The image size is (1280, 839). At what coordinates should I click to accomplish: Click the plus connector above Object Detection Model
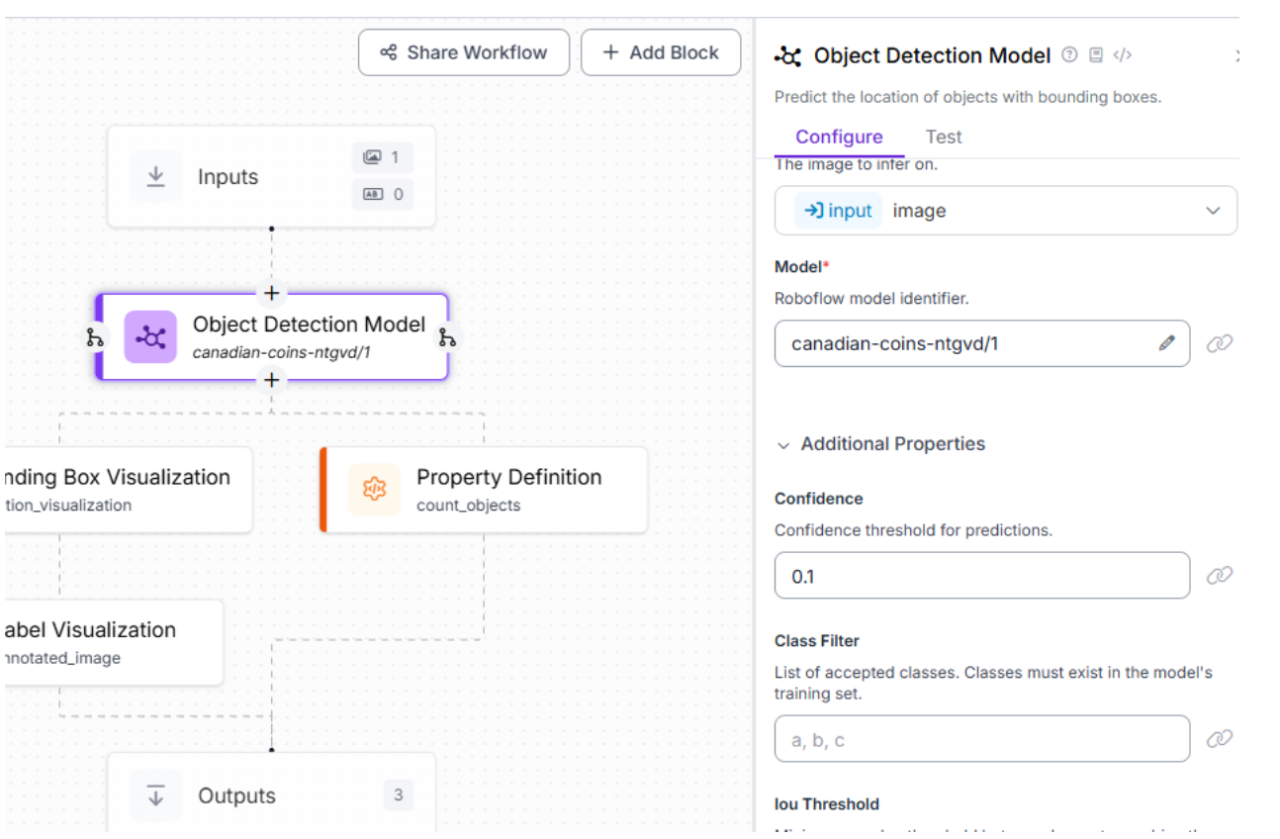point(271,294)
